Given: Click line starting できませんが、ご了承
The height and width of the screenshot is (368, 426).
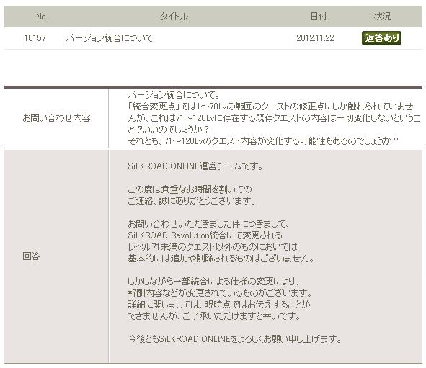Looking at the screenshot, I should [214, 316].
